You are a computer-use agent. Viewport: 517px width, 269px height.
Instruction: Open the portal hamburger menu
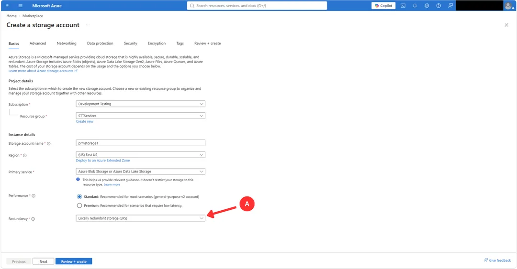pos(20,6)
